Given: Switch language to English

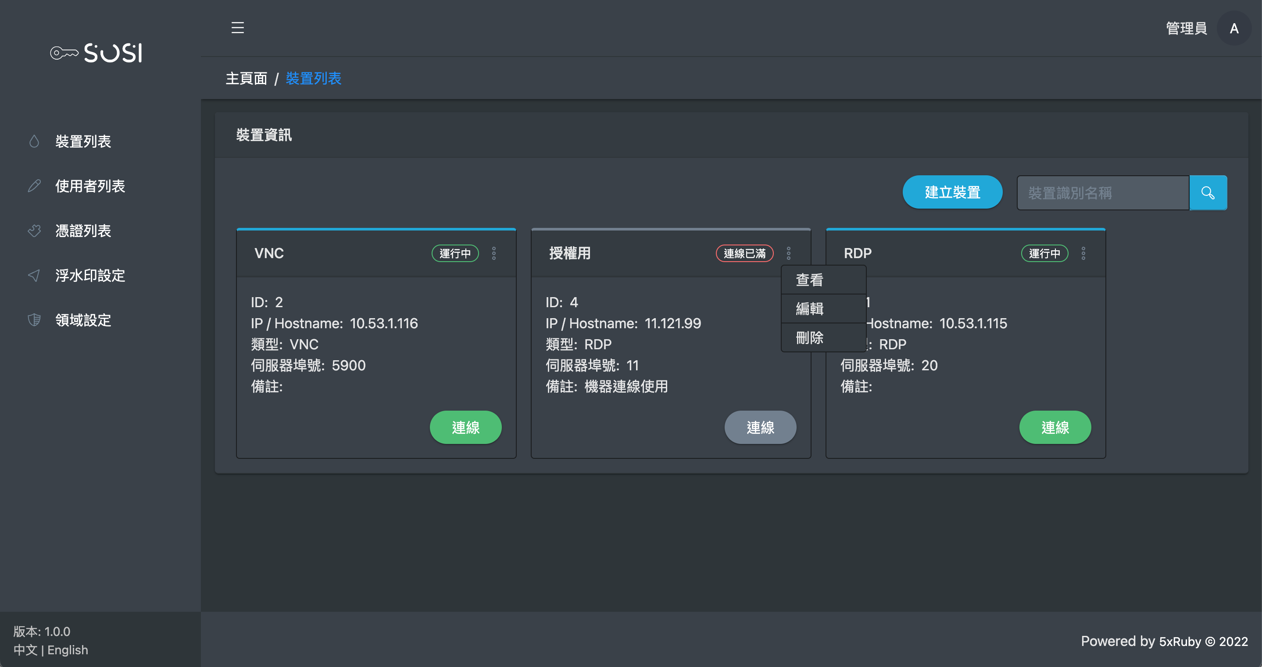Looking at the screenshot, I should pos(68,650).
